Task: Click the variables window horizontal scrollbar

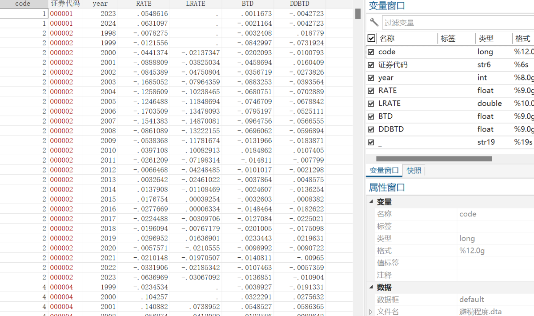Action: pyautogui.click(x=434, y=159)
